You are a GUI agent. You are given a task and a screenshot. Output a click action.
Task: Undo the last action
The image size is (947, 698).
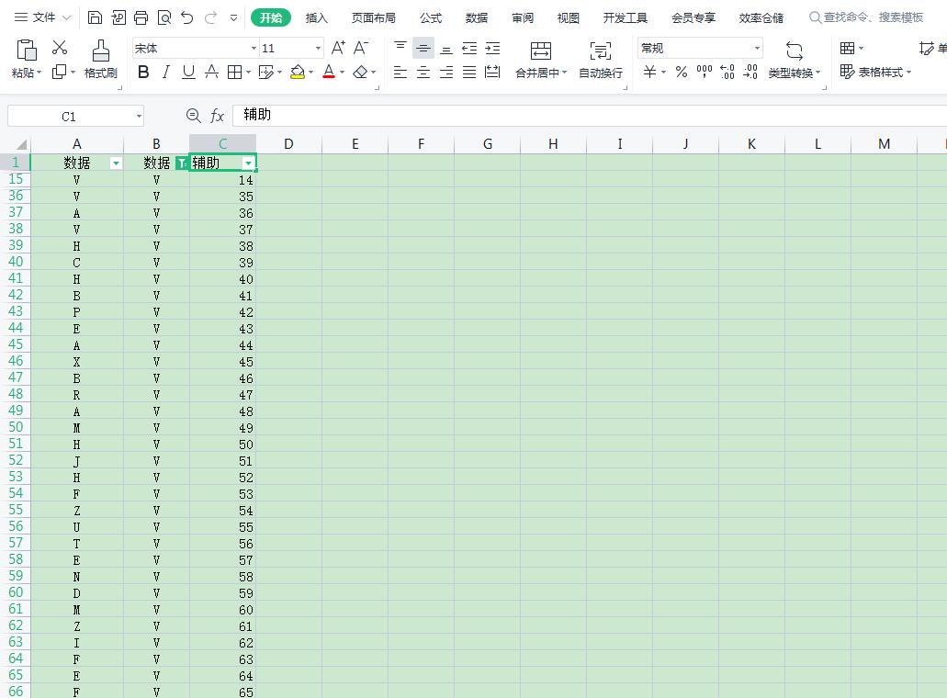click(187, 17)
